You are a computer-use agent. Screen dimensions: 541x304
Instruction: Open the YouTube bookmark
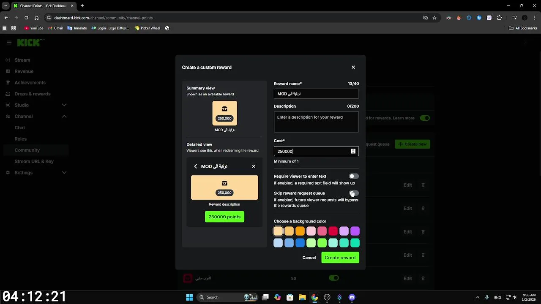[34, 28]
